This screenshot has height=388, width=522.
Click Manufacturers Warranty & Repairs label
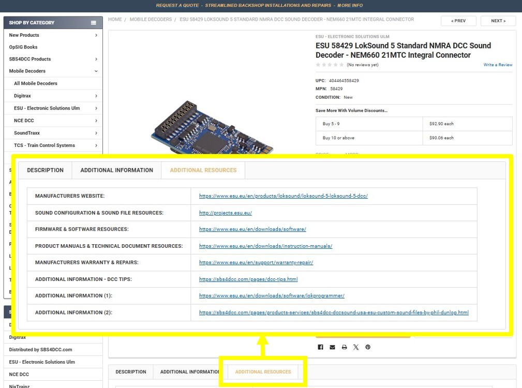(87, 263)
